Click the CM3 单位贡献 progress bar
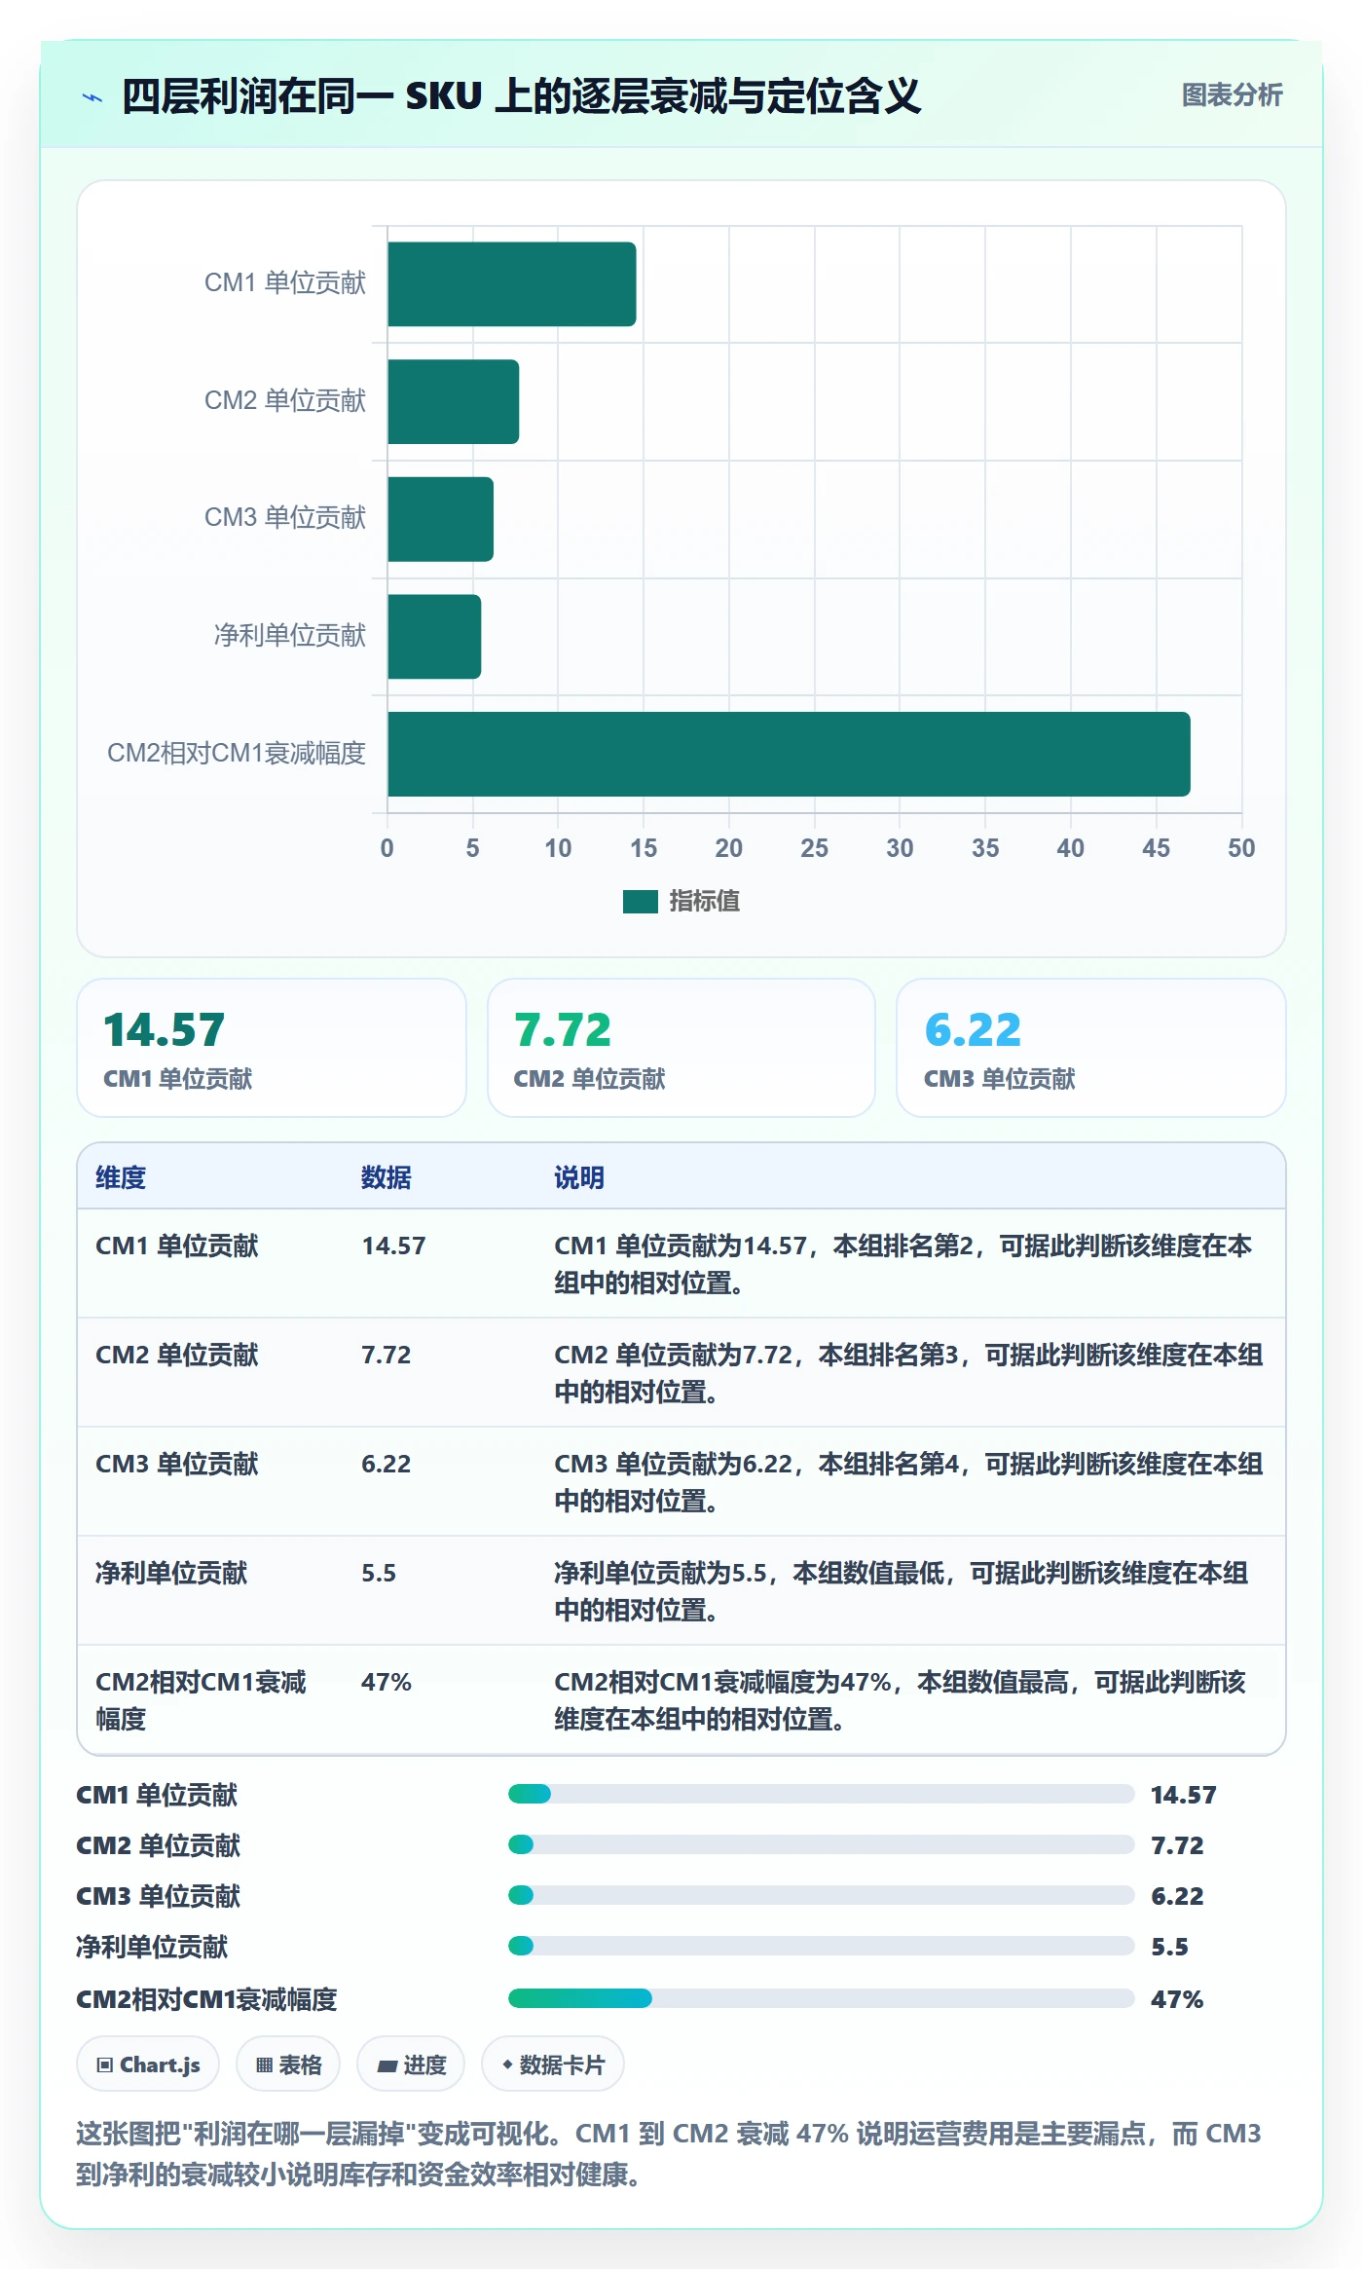The image size is (1363, 2269). click(x=821, y=1895)
